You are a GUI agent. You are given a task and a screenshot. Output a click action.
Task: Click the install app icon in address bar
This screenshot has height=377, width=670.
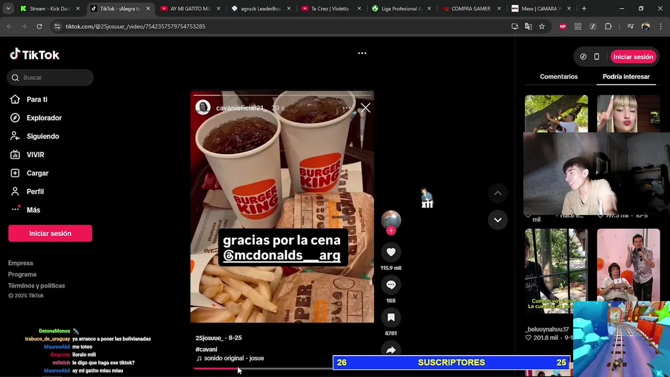tap(515, 26)
